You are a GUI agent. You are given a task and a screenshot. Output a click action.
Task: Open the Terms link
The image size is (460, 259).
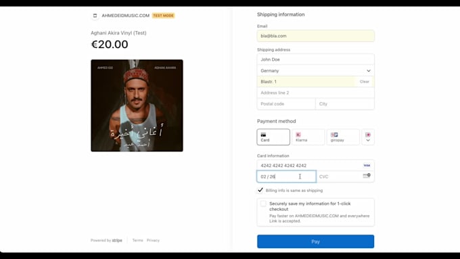pyautogui.click(x=137, y=240)
